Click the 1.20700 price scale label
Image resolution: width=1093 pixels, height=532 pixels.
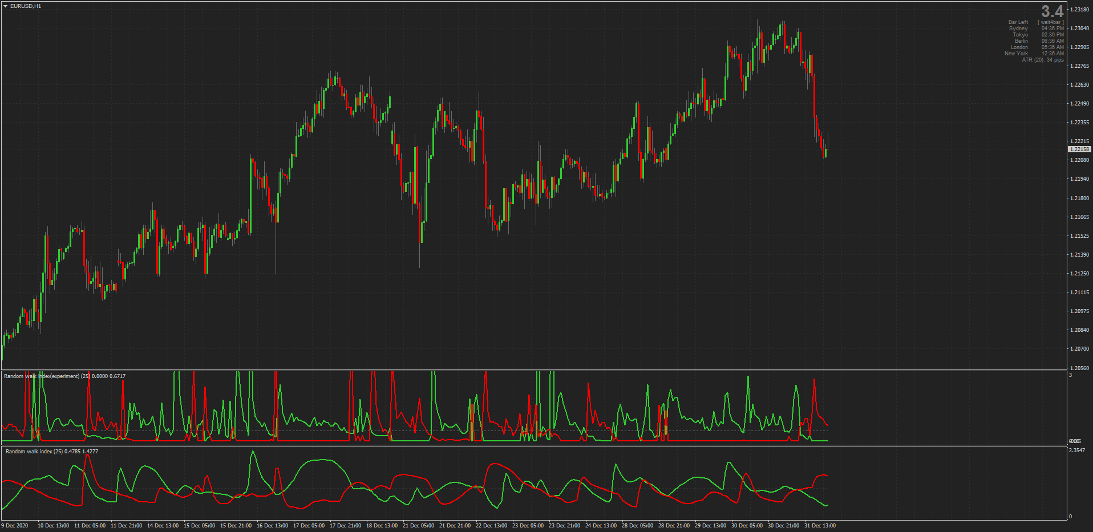point(1079,349)
